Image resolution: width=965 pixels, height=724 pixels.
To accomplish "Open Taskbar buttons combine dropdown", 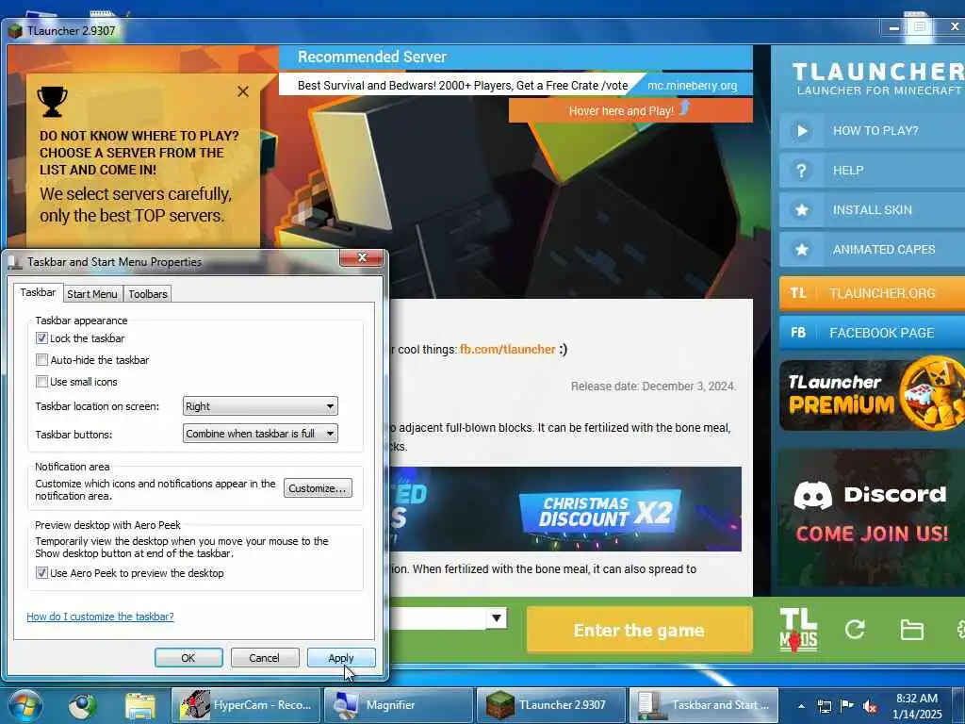I will click(260, 434).
